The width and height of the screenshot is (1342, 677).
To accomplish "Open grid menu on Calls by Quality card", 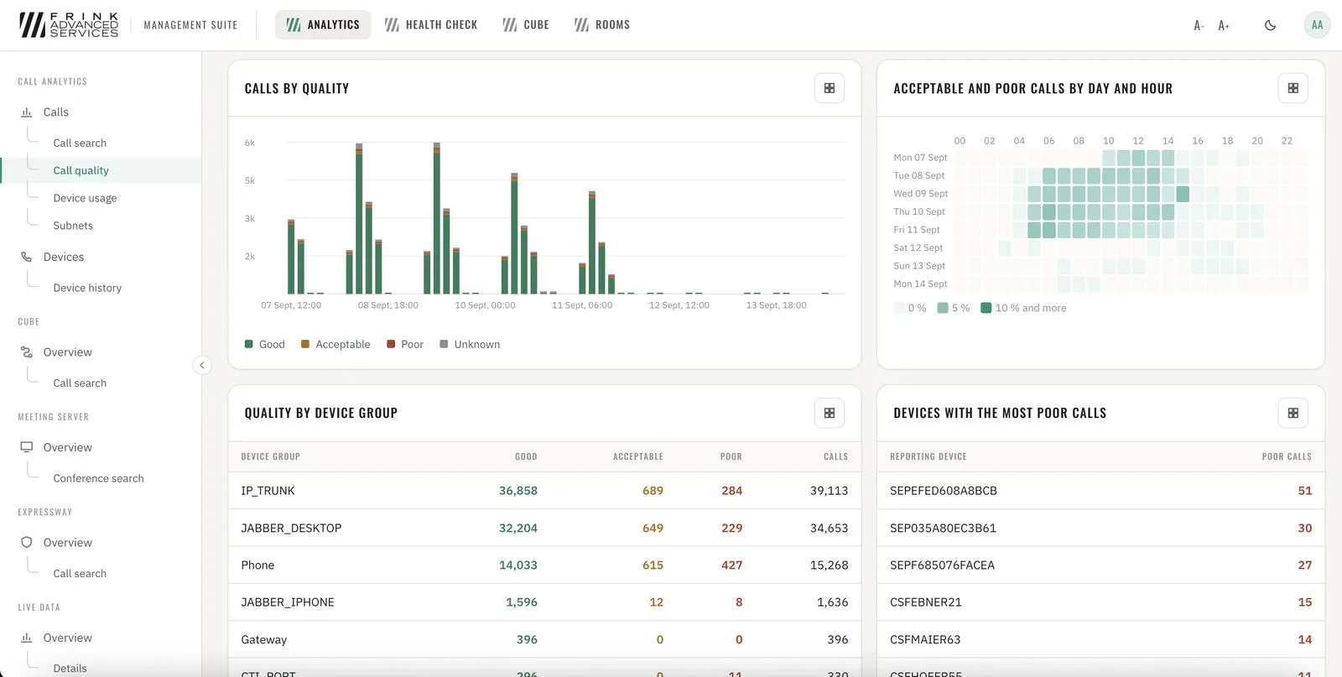I will click(829, 88).
